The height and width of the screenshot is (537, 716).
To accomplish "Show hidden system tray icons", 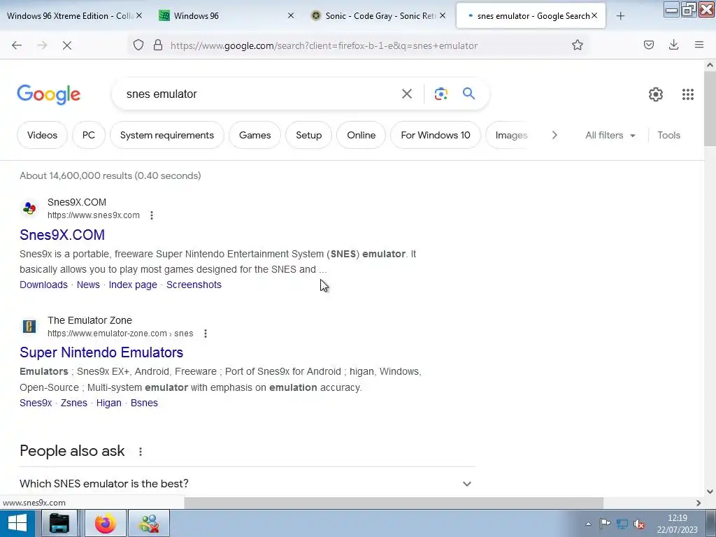I will point(588,524).
